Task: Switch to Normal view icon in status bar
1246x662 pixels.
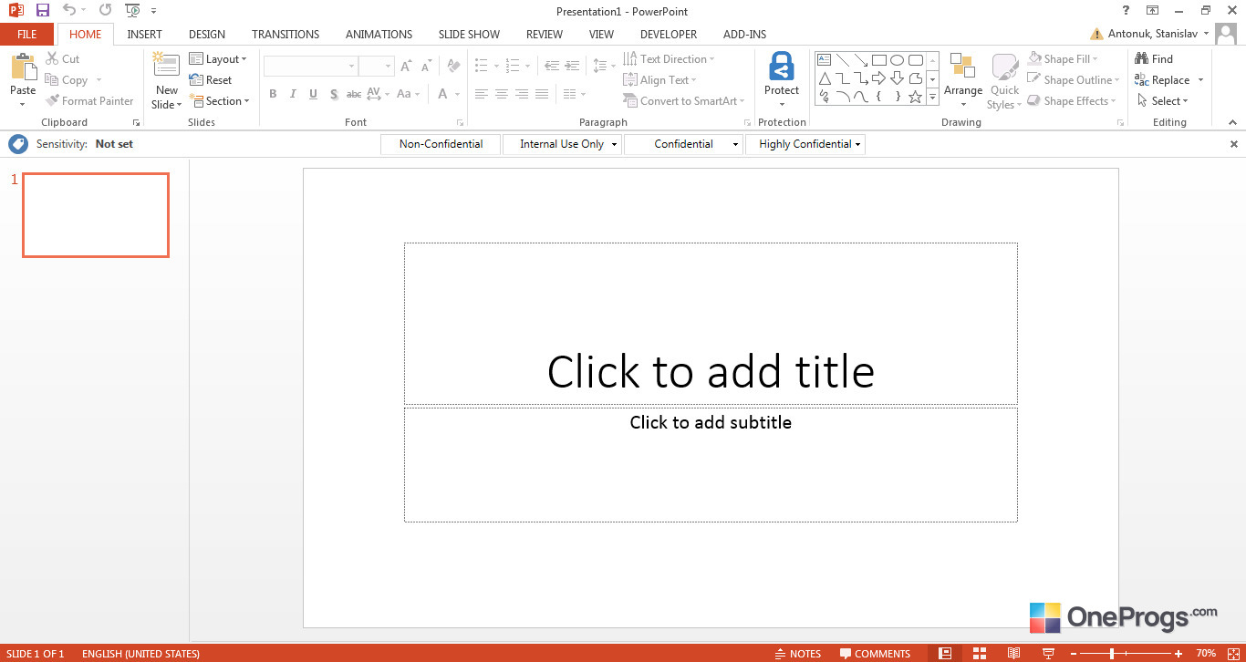Action: click(x=945, y=653)
